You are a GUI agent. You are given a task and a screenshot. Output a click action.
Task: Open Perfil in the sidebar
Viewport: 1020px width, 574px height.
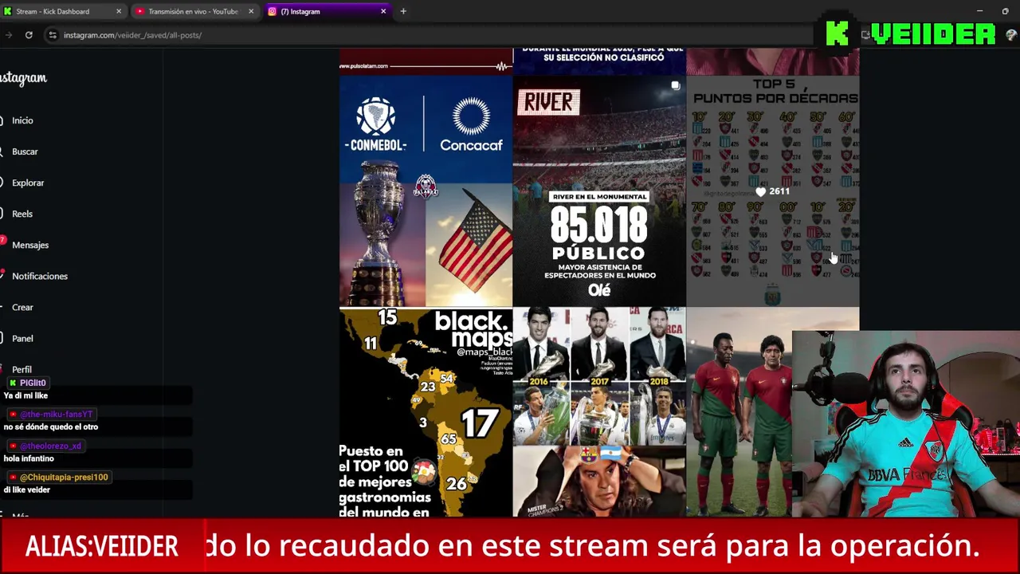click(x=22, y=369)
